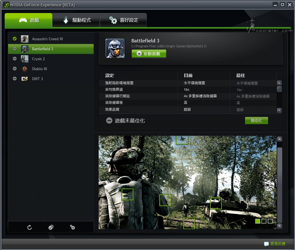Click the down arrow of the screenshot scrollbar
Screen dimensions: 295x250
280,226
